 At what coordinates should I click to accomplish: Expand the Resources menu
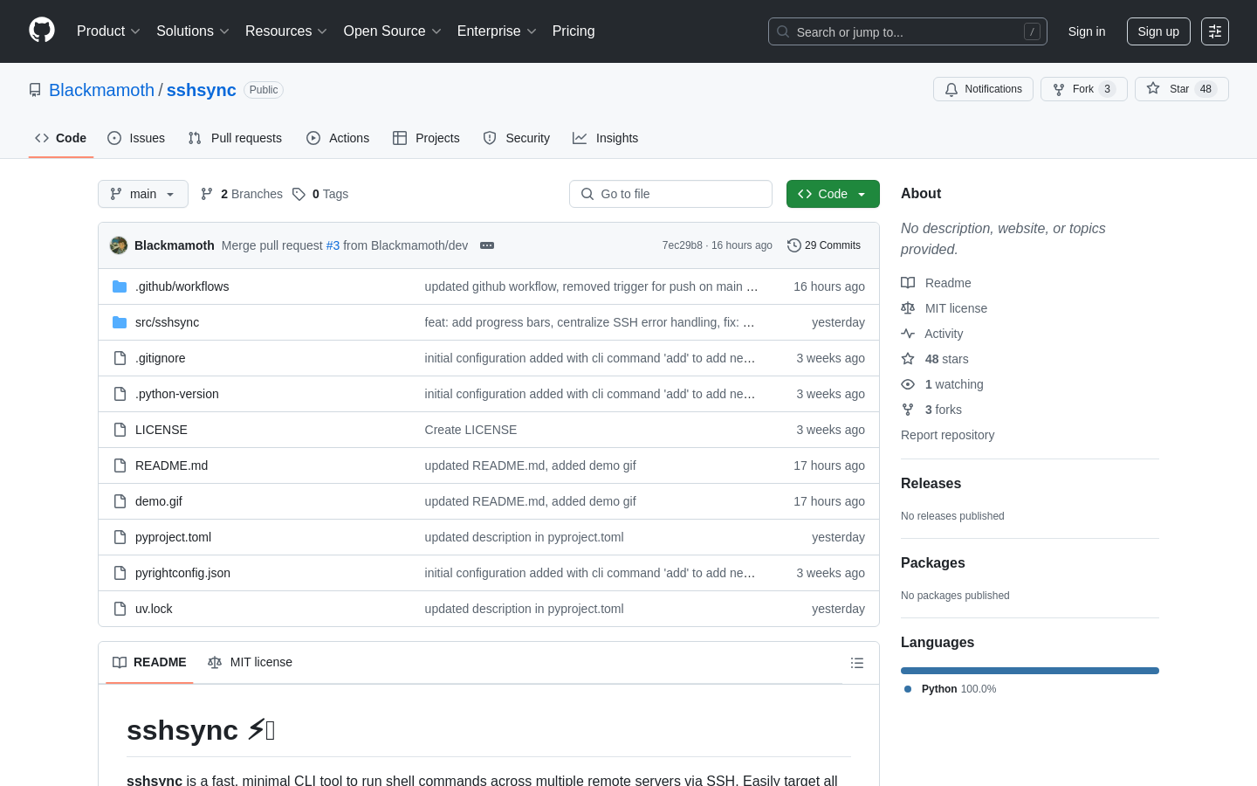pos(286,31)
